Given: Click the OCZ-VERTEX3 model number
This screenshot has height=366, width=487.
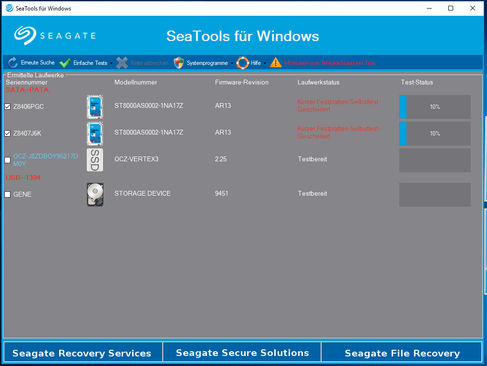Looking at the screenshot, I should [136, 159].
